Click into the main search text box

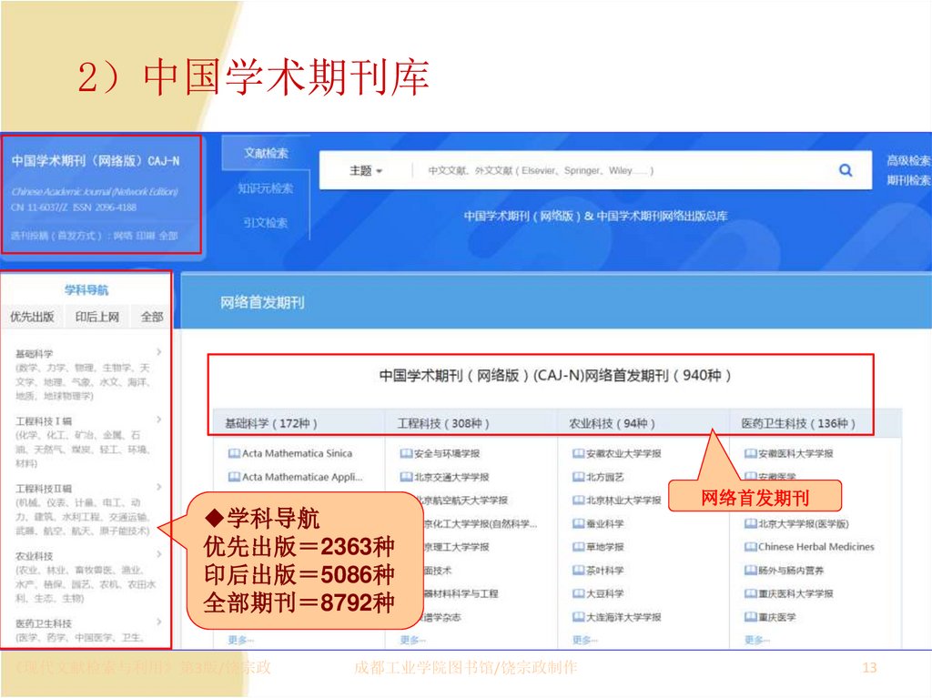tap(619, 171)
